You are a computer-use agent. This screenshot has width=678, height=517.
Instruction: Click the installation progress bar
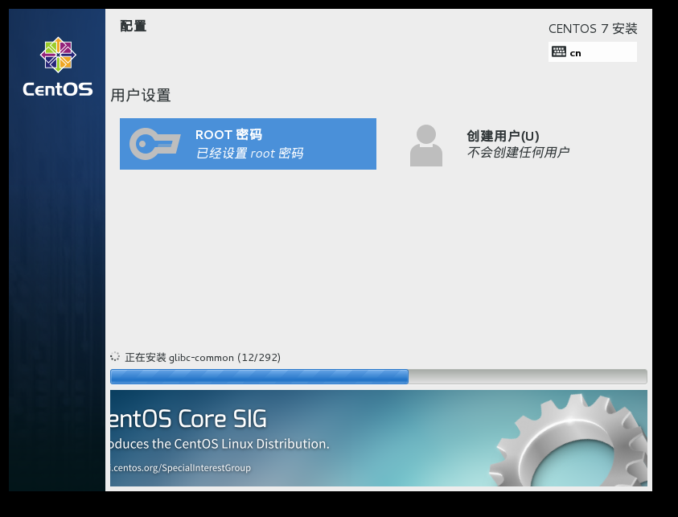[x=378, y=376]
